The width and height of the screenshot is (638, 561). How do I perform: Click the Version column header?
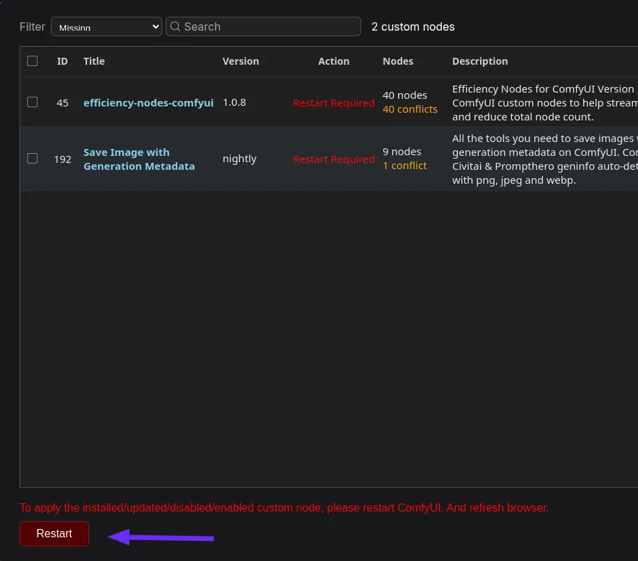pyautogui.click(x=241, y=61)
